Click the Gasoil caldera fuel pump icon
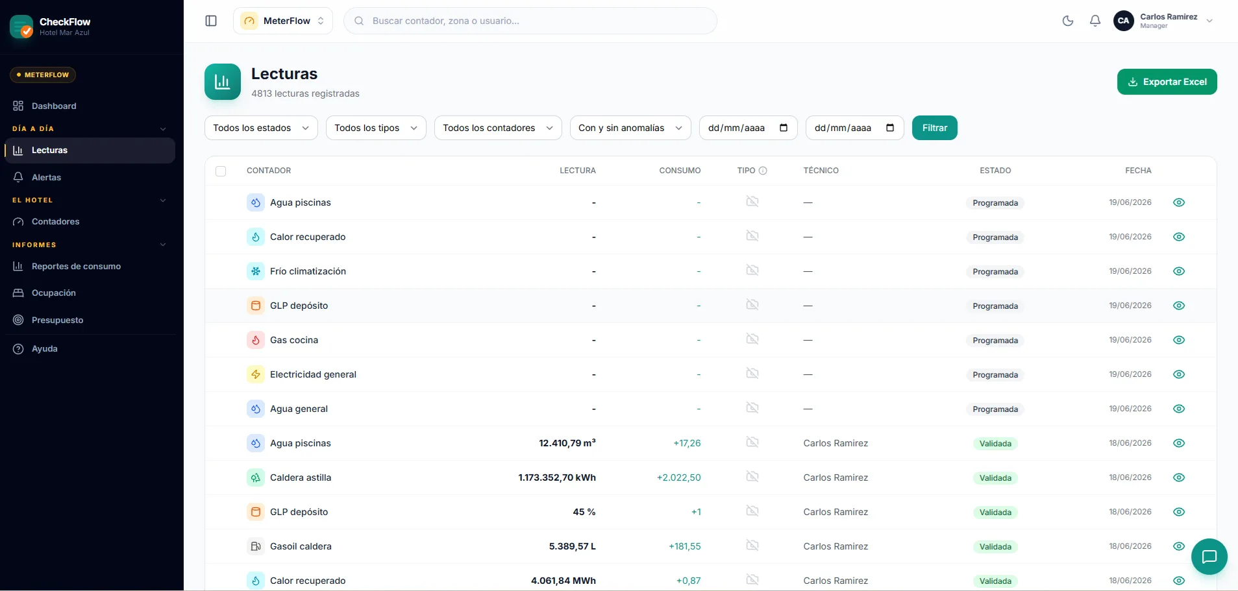The image size is (1238, 591). (256, 546)
